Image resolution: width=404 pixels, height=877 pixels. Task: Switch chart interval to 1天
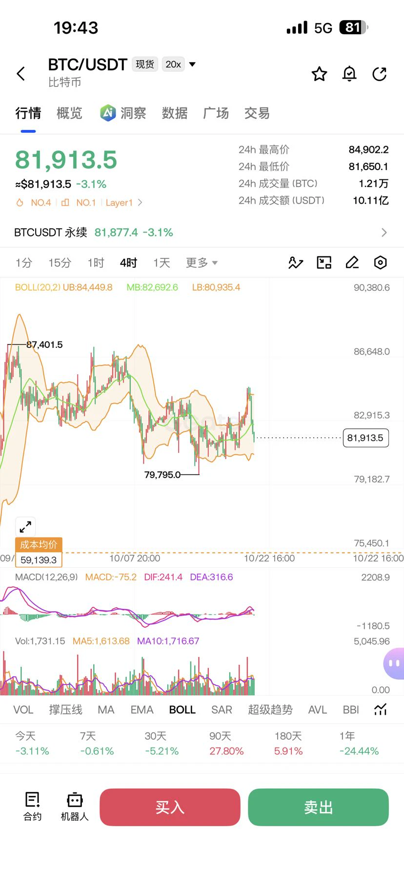pos(162,263)
